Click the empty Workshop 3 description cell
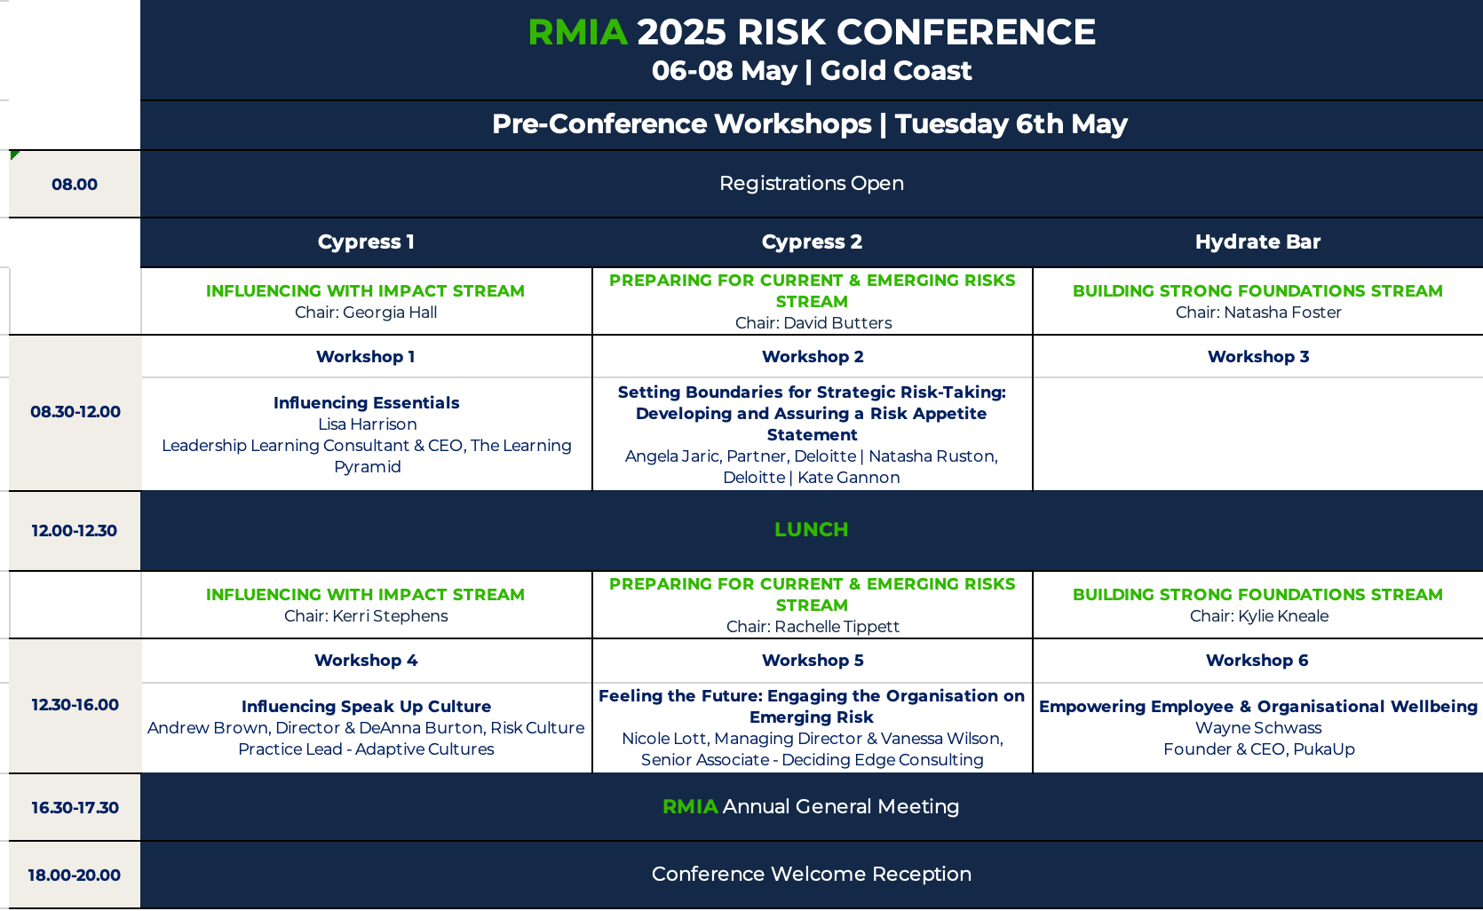This screenshot has width=1483, height=911. click(x=1257, y=434)
